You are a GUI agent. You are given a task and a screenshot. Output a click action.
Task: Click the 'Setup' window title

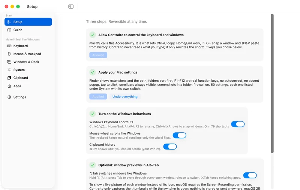coord(32,6)
